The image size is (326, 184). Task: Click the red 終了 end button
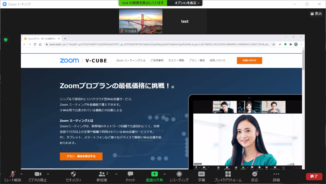tap(314, 176)
